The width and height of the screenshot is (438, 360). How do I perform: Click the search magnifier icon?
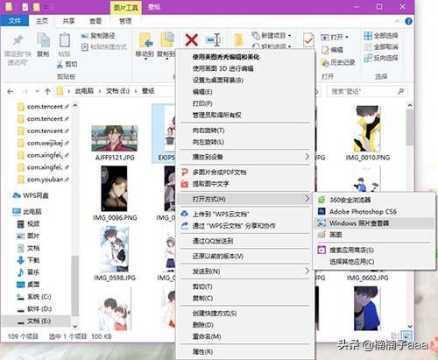coord(401,91)
